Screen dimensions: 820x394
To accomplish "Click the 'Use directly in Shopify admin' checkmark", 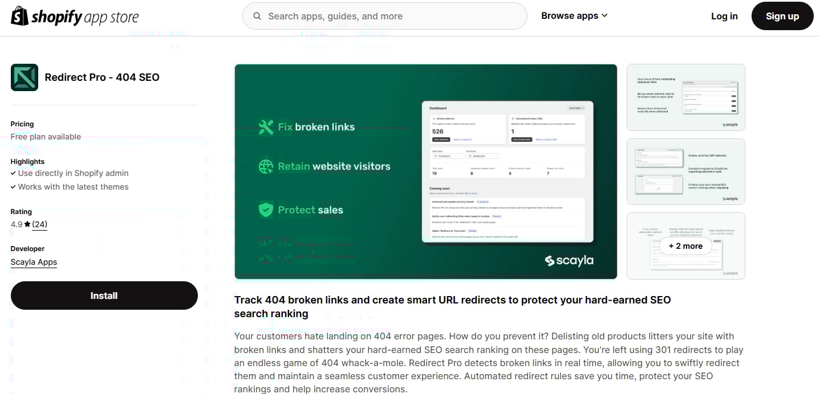I will pyautogui.click(x=13, y=173).
